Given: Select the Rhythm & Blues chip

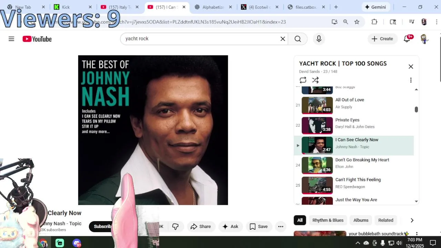Looking at the screenshot, I should [328, 220].
